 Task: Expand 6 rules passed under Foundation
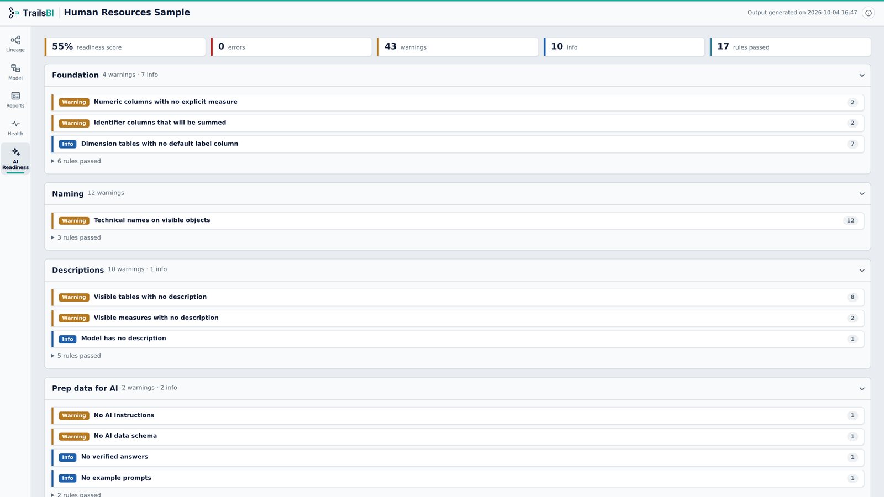pos(76,161)
